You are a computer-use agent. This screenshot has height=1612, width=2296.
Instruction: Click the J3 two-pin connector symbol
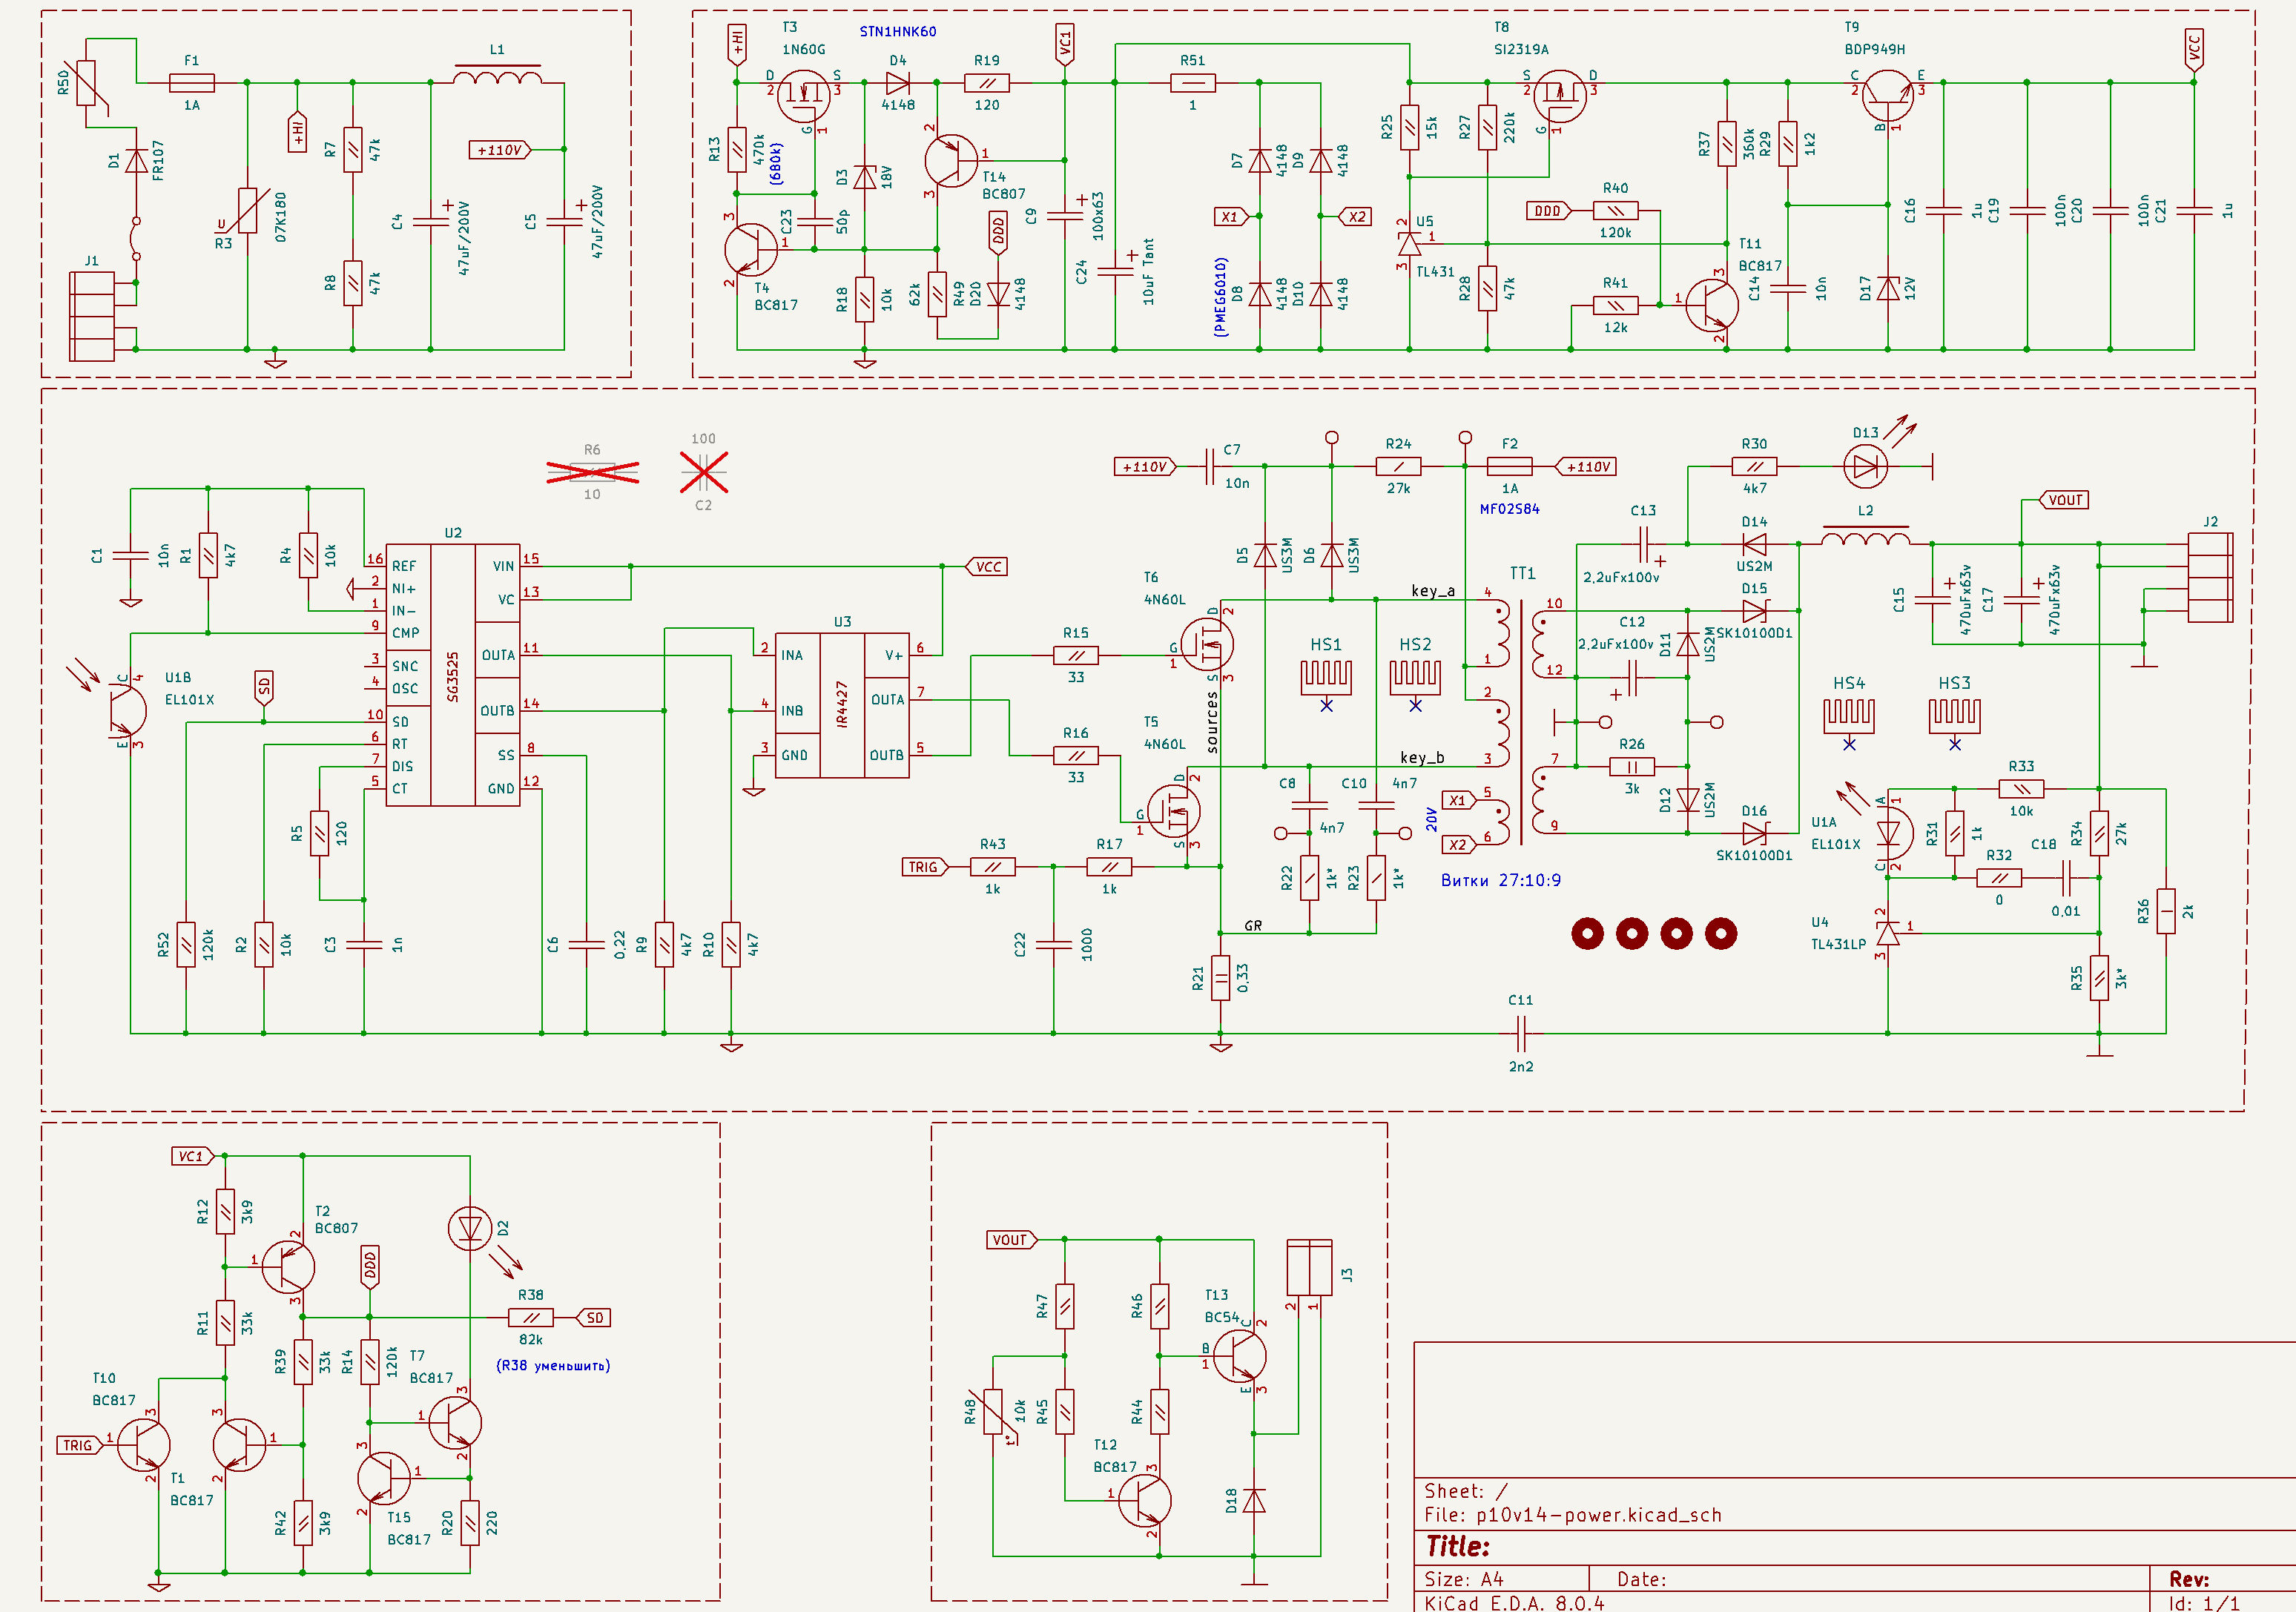tap(1309, 1267)
